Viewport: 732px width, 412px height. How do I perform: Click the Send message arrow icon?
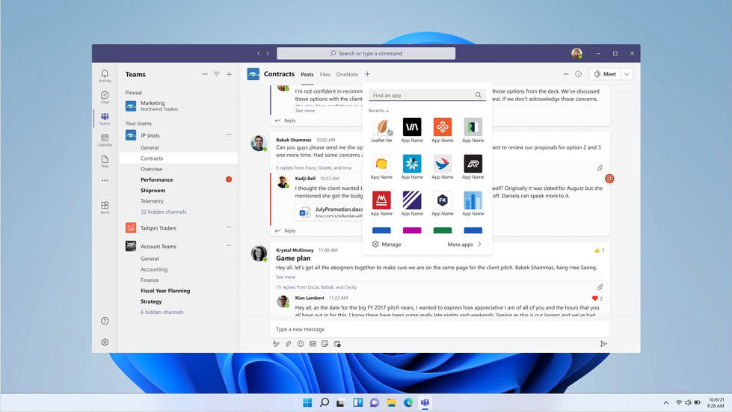pos(603,344)
